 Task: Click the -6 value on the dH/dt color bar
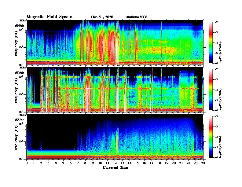point(216,63)
